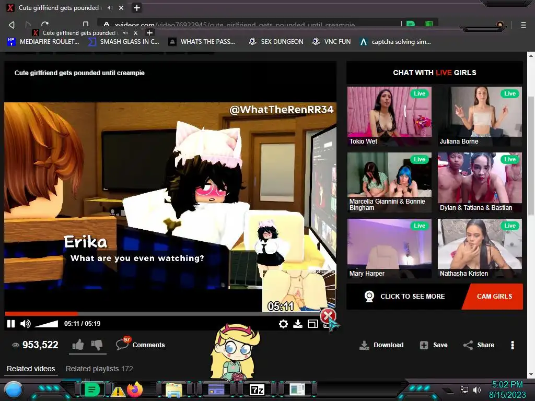Mute the tab via speaker icon
The image size is (535, 401).
coord(110,7)
